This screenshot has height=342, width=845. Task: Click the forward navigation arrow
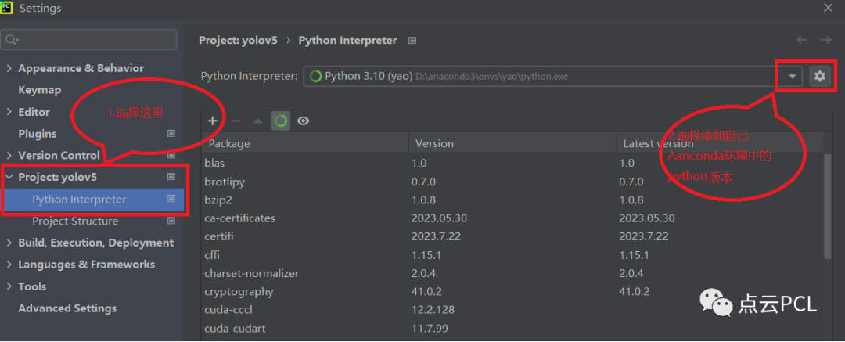825,40
